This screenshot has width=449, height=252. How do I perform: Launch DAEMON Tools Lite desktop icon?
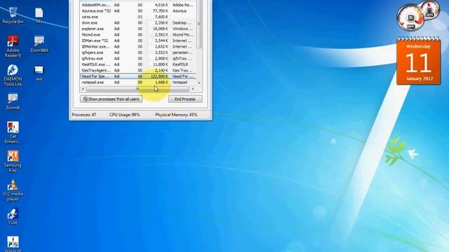coord(13,76)
